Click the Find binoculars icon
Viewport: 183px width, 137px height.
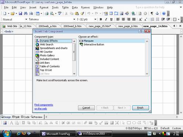[x=26, y=14]
